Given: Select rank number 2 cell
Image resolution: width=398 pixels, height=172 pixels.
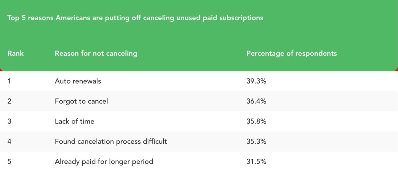Looking at the screenshot, I should click(9, 101).
